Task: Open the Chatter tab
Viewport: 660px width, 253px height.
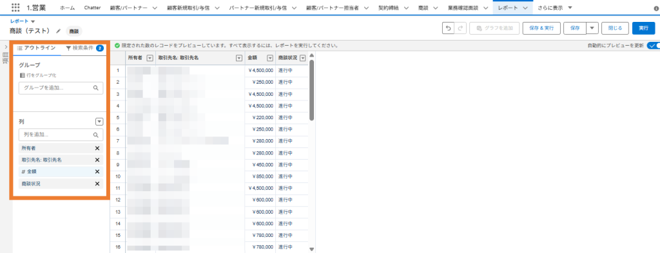Action: (x=92, y=8)
